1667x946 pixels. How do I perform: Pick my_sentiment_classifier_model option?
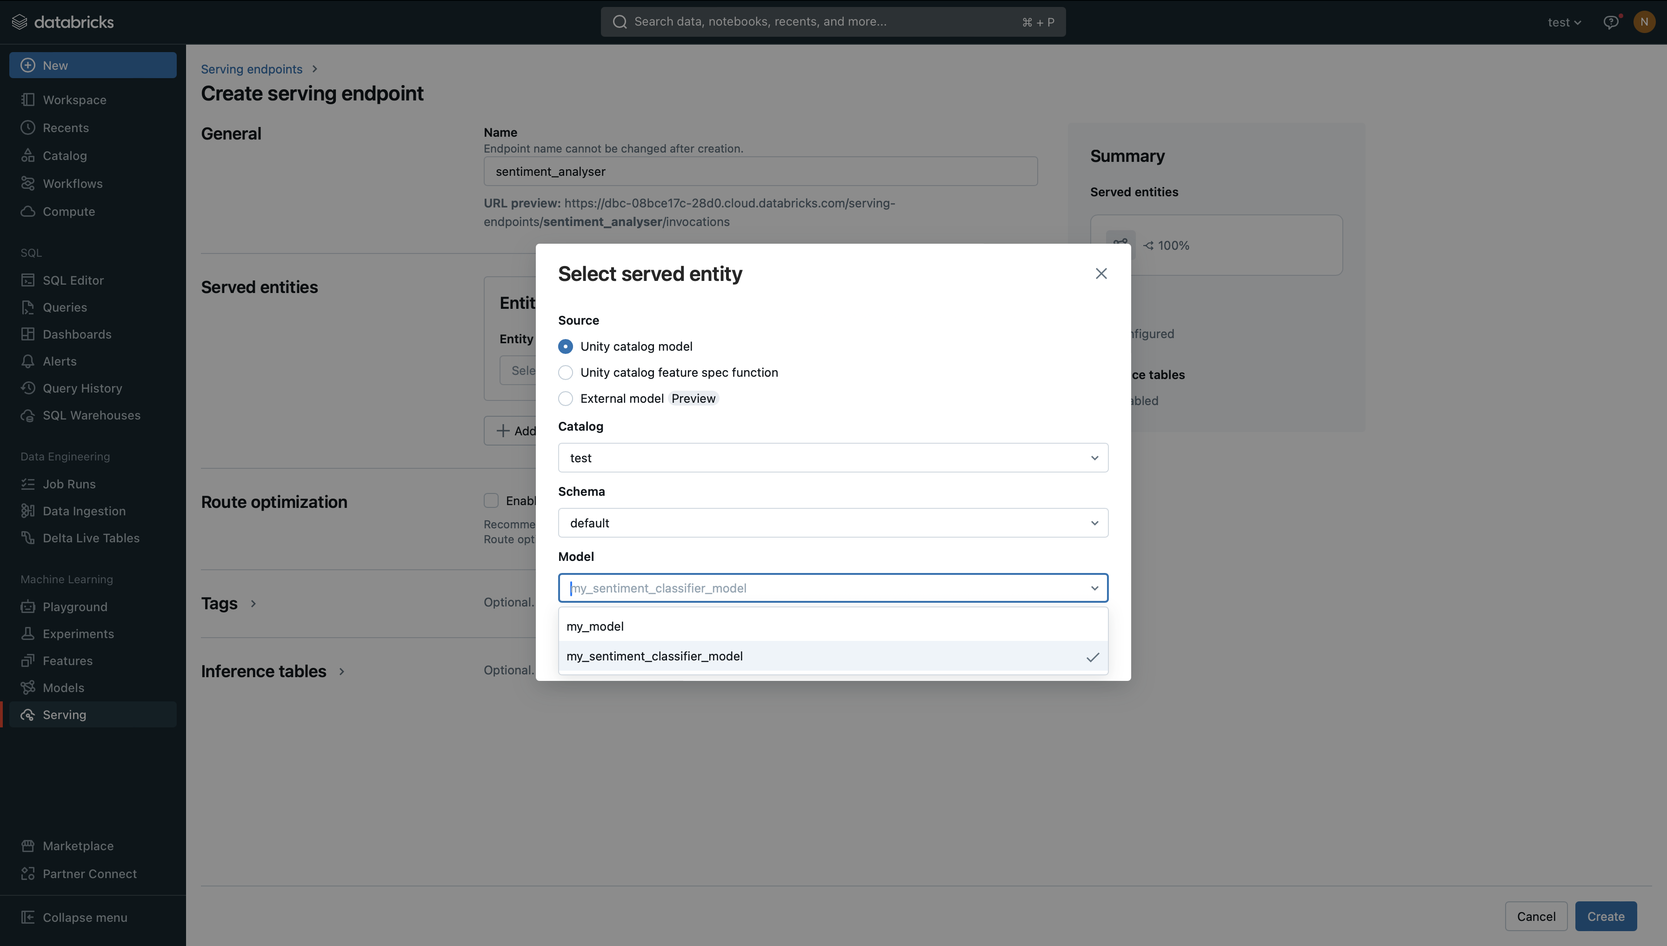(x=655, y=656)
